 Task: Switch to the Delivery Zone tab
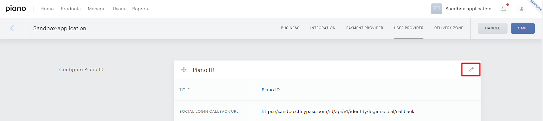449,28
